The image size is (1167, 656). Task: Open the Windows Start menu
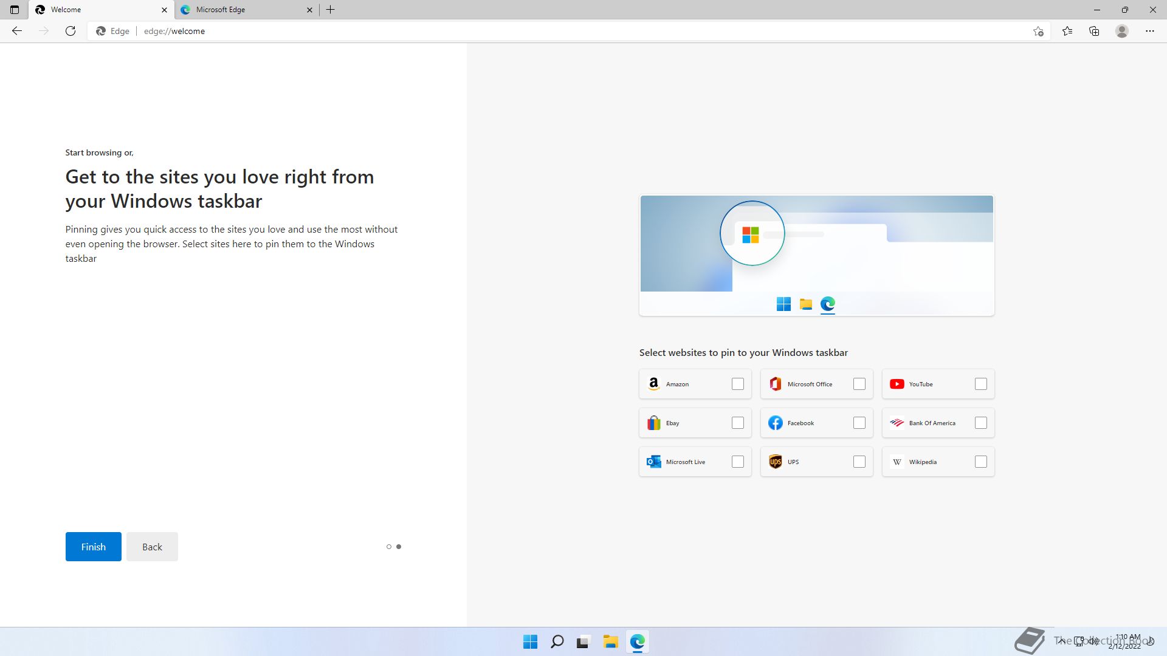pyautogui.click(x=530, y=641)
